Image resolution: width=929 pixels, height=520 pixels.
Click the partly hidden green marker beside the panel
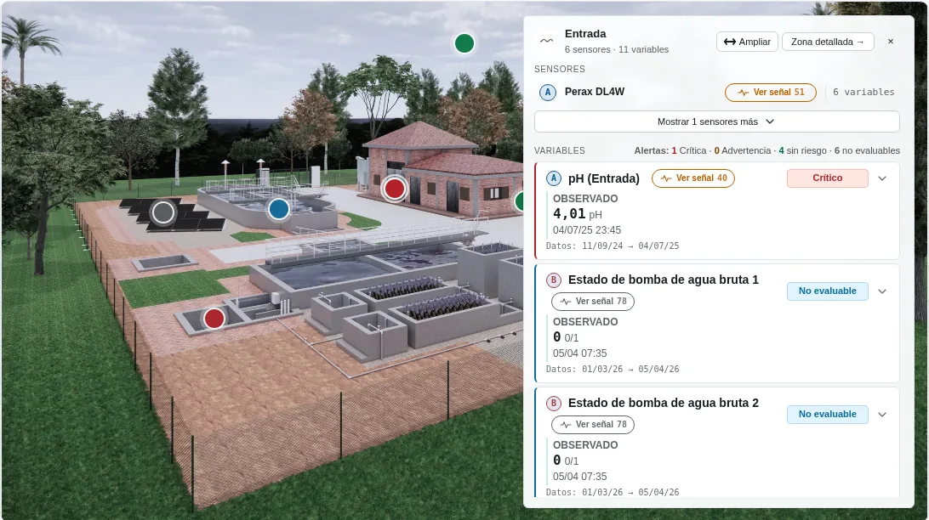[519, 201]
